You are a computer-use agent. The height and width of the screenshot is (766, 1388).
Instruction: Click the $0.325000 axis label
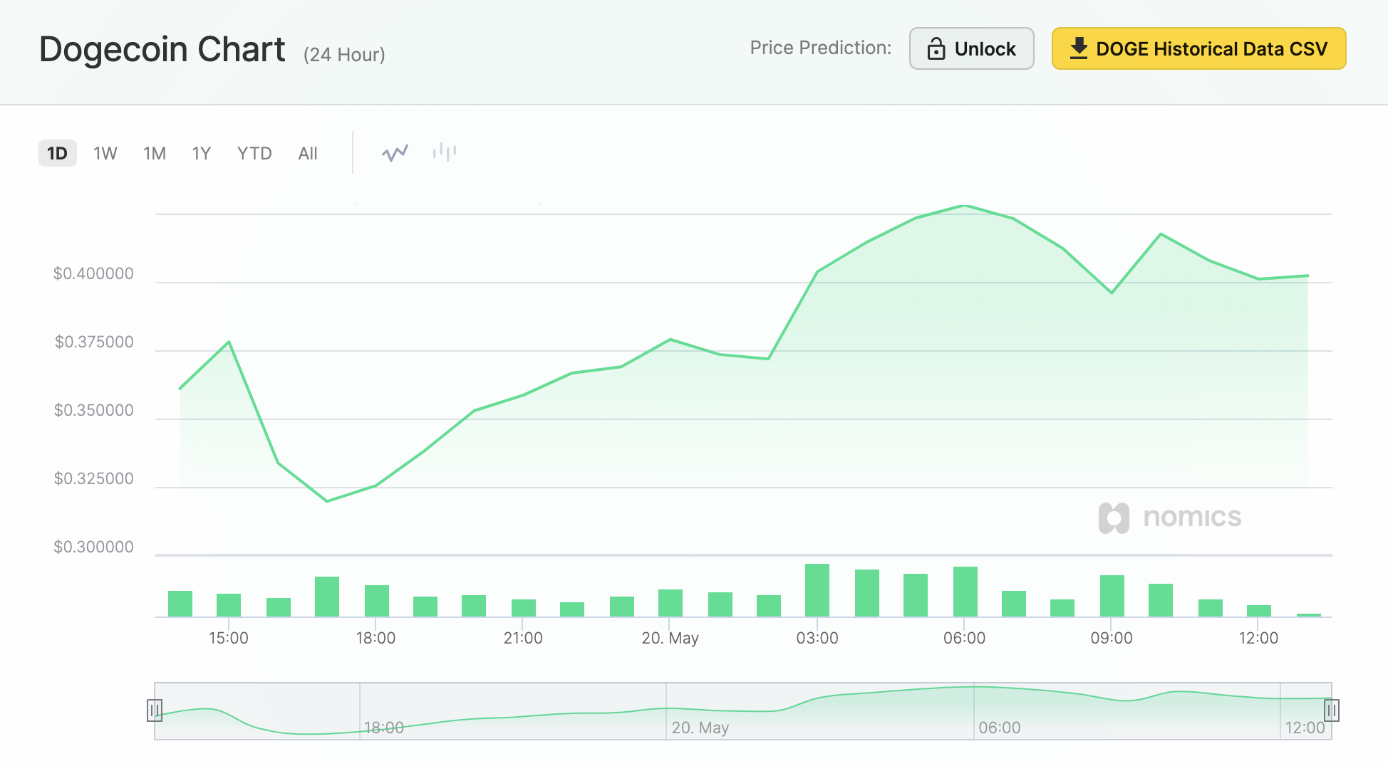click(x=94, y=478)
